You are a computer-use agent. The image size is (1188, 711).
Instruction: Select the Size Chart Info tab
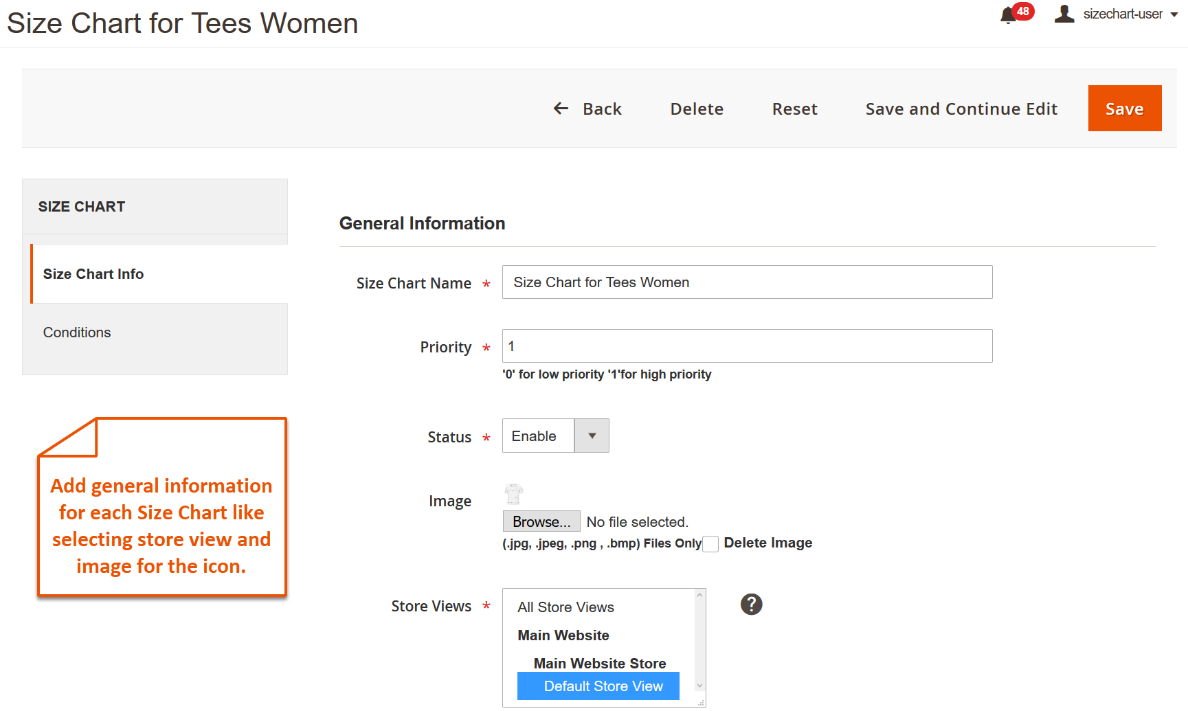click(159, 274)
